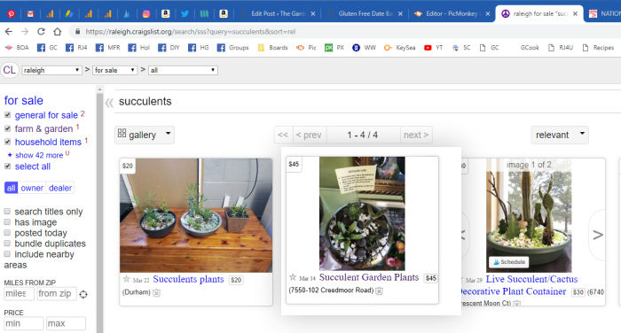
Task: Click the CL craigslist logo
Action: point(10,70)
